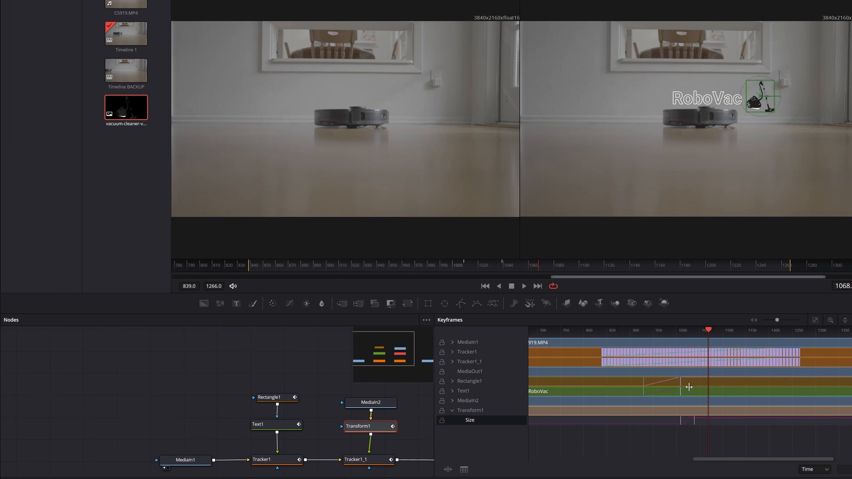Add a Brightness Contrast node from the toolbar
The image size is (852, 479).
pyautogui.click(x=306, y=303)
